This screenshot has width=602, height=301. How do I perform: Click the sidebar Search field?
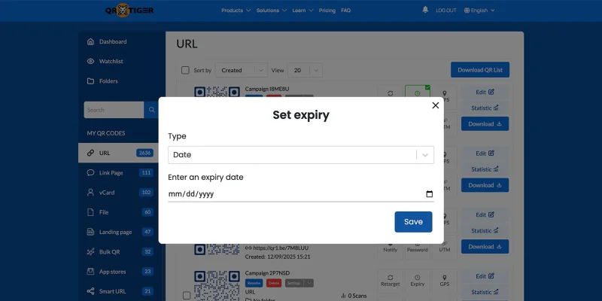click(x=114, y=110)
